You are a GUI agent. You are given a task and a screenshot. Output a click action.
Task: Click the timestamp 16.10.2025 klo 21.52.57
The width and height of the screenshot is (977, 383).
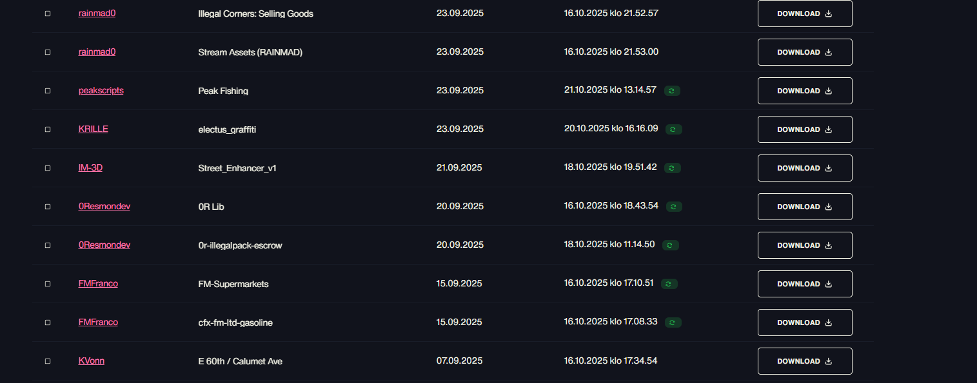click(x=611, y=13)
